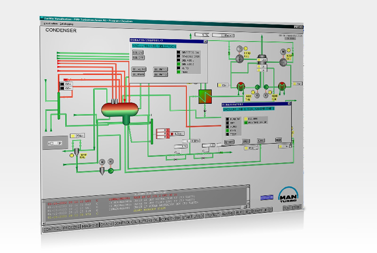Switch to the LIFTING OIL tab
The image size is (377, 253).
click(x=149, y=221)
